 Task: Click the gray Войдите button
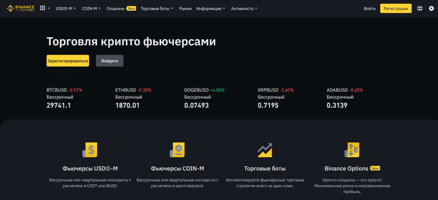click(110, 61)
